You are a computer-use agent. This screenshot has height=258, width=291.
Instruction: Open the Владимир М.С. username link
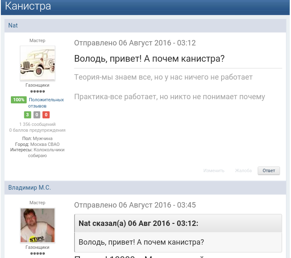[x=29, y=188]
